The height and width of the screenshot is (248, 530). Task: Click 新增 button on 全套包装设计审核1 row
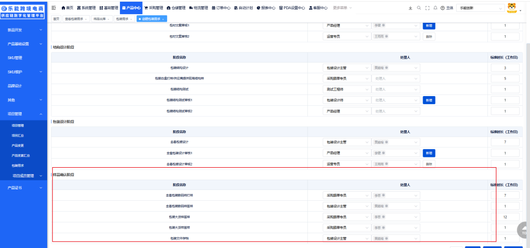tap(429, 153)
